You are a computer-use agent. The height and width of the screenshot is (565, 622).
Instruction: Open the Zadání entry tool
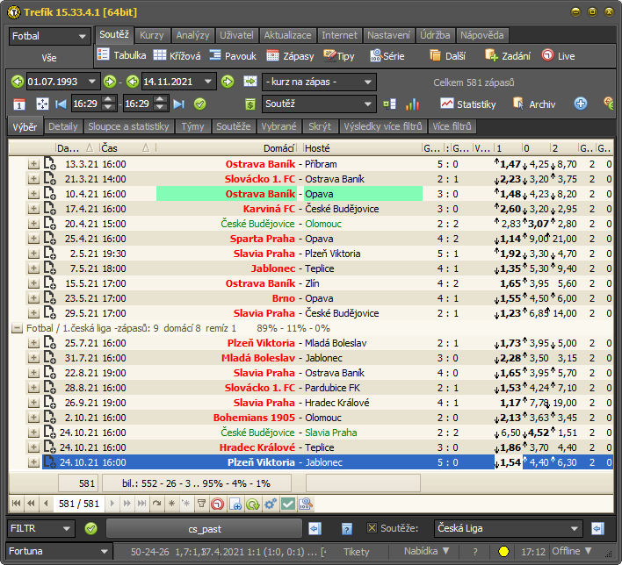pos(508,55)
